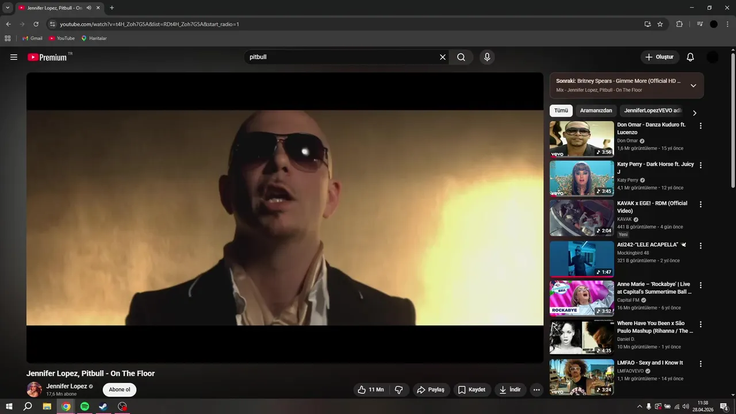
Task: Open KAVAK x EGE! - RDM title
Action: [652, 207]
